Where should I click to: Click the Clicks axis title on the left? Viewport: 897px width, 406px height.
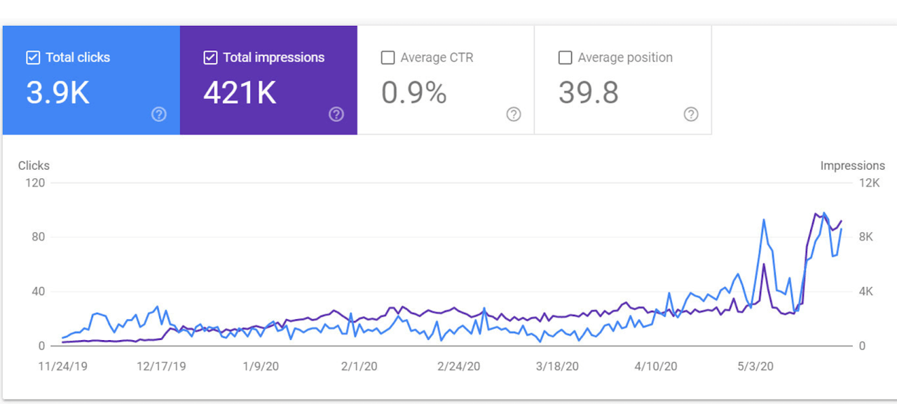coord(34,165)
